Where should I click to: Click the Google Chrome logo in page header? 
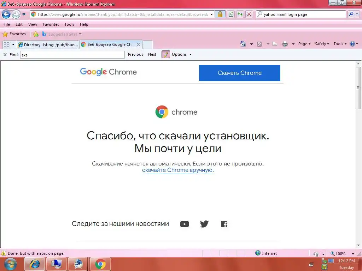pyautogui.click(x=108, y=72)
